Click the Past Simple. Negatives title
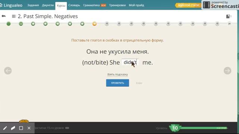 tap(48, 16)
